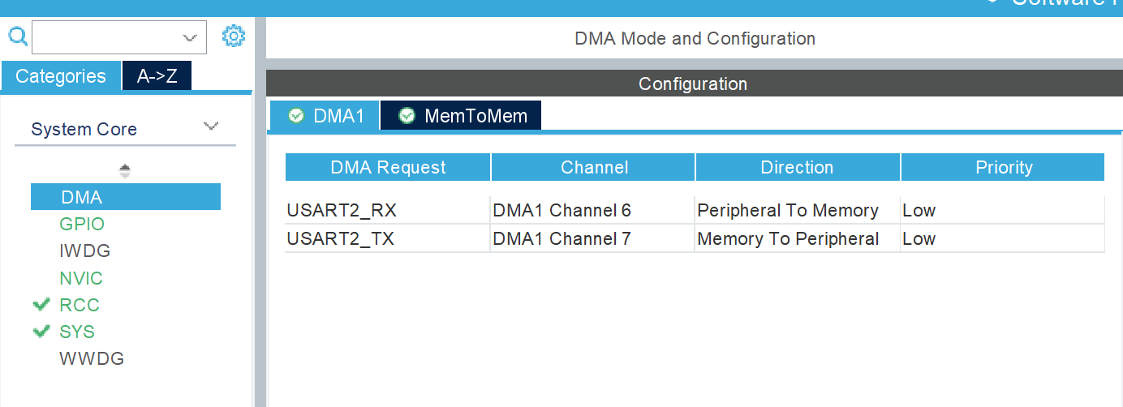Switch to the A->Z tab
The width and height of the screenshot is (1123, 407).
click(x=157, y=76)
